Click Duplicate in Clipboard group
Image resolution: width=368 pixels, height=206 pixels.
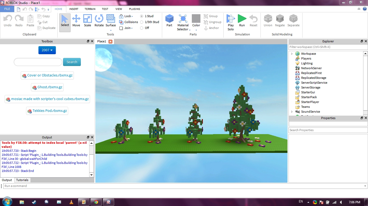(46, 28)
